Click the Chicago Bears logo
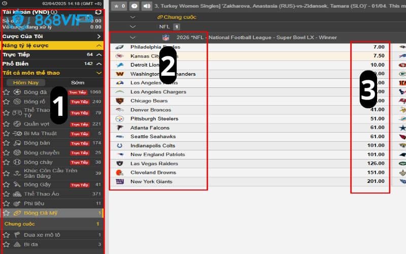Viewport: 406px width, 254px height. click(x=119, y=101)
